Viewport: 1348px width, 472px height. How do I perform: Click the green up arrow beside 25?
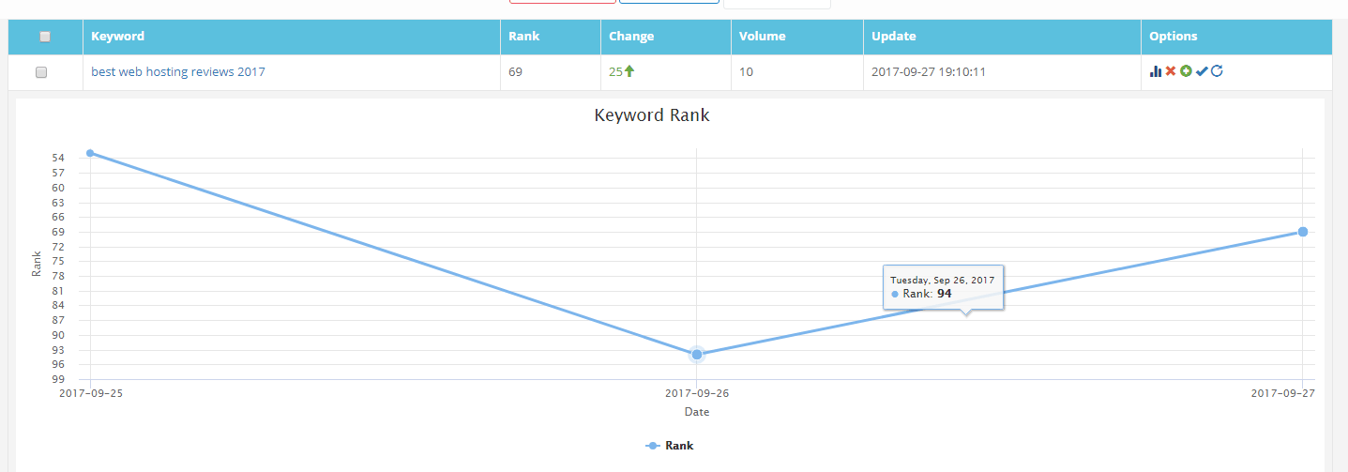point(629,71)
